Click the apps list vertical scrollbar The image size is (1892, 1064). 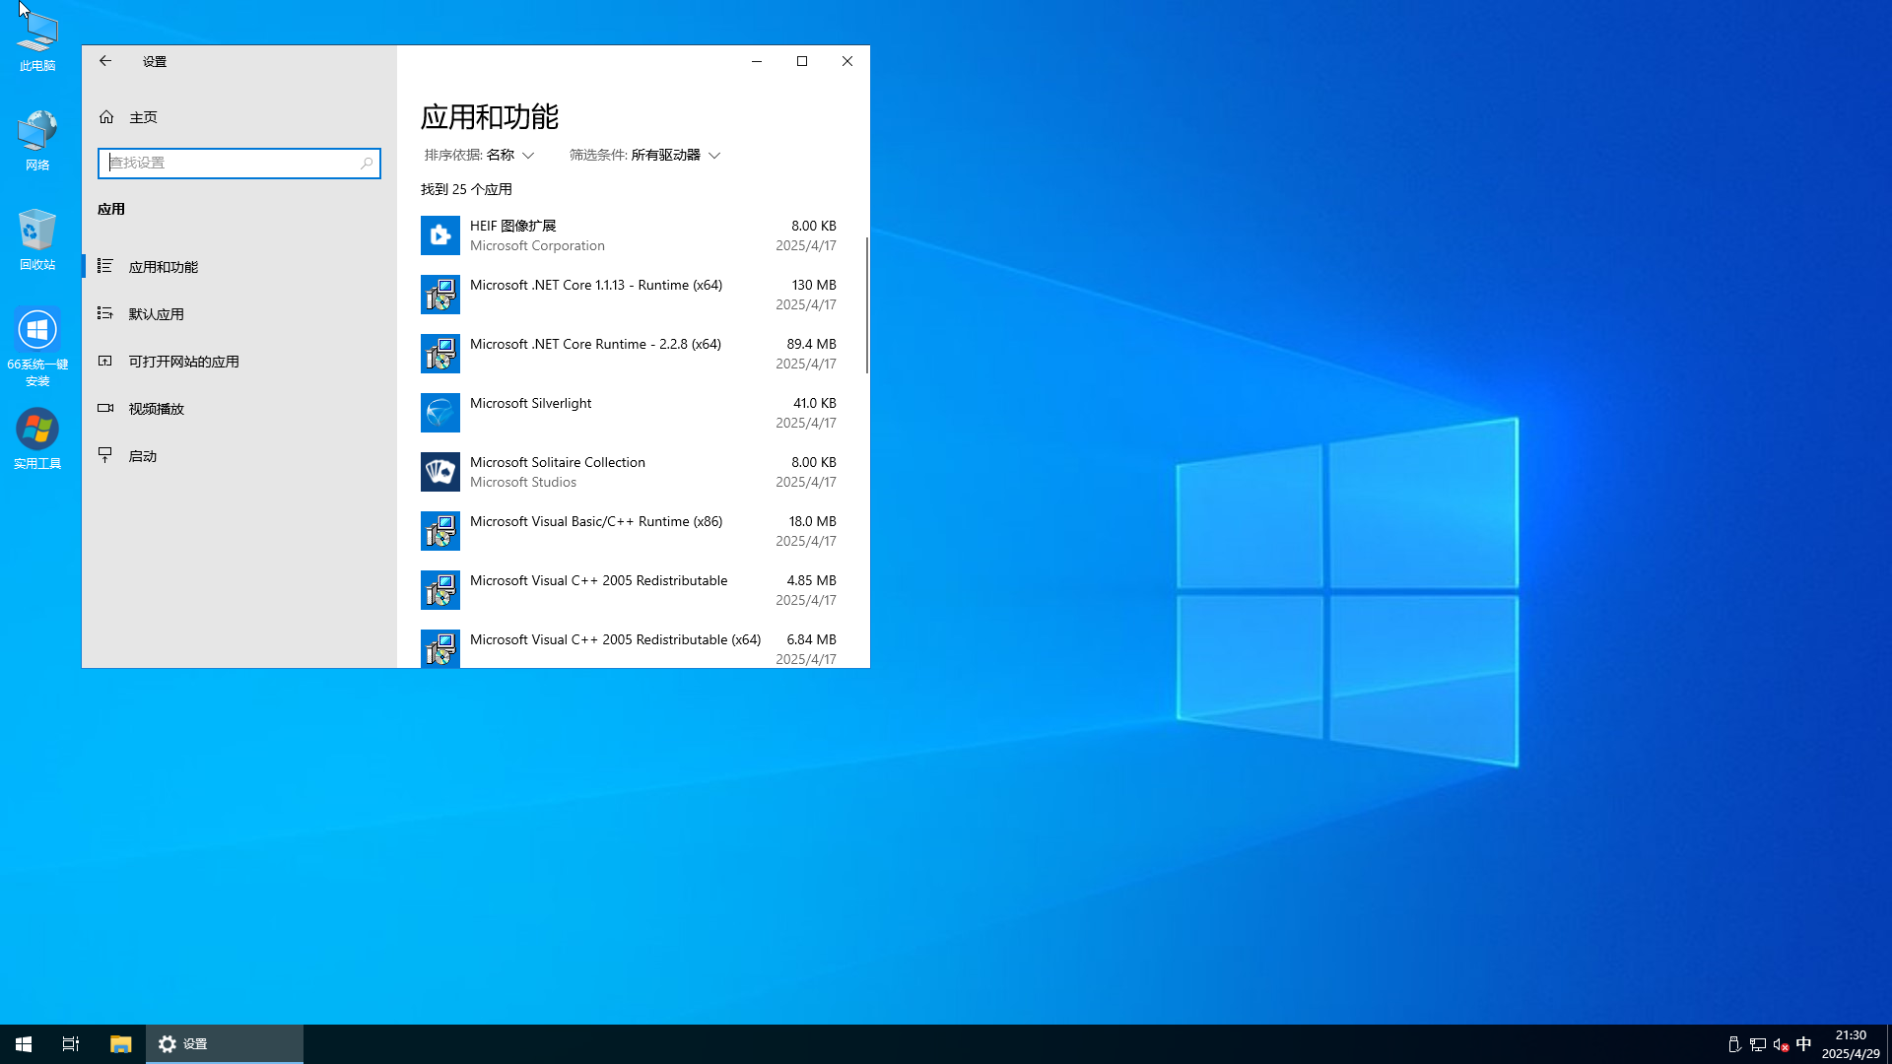point(867,305)
